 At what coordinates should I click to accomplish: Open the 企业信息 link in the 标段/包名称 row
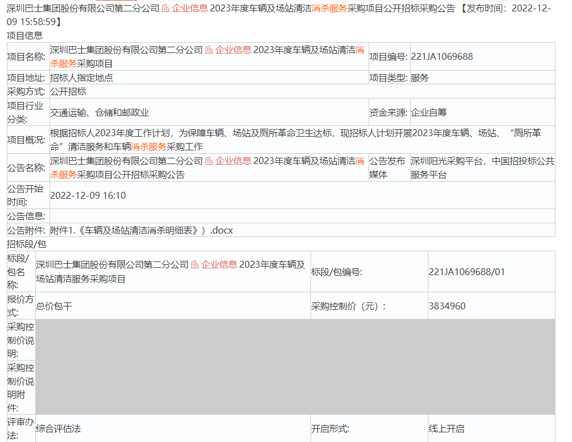coord(219,264)
